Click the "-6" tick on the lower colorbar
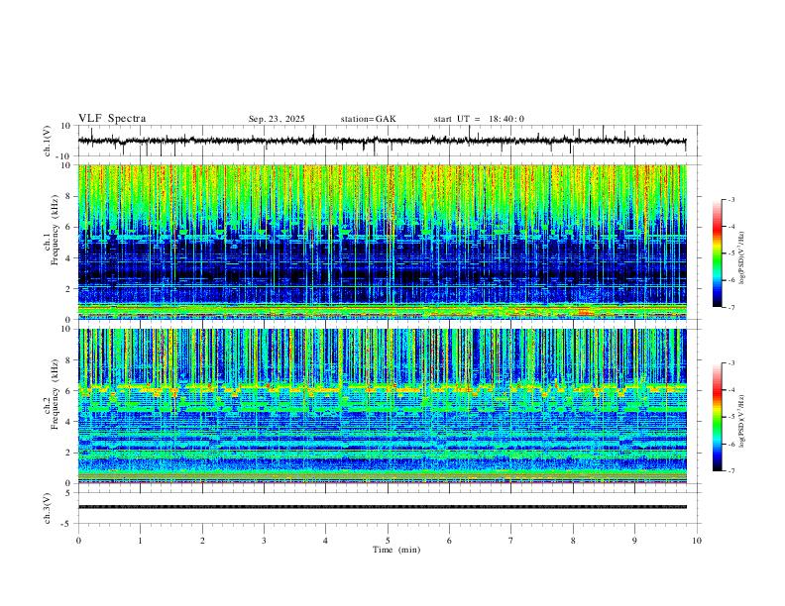785x606 pixels. tap(730, 444)
